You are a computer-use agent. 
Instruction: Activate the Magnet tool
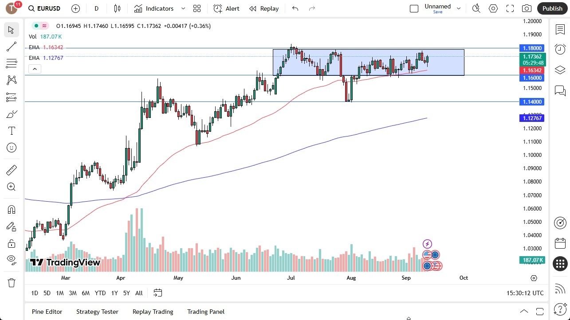12,209
